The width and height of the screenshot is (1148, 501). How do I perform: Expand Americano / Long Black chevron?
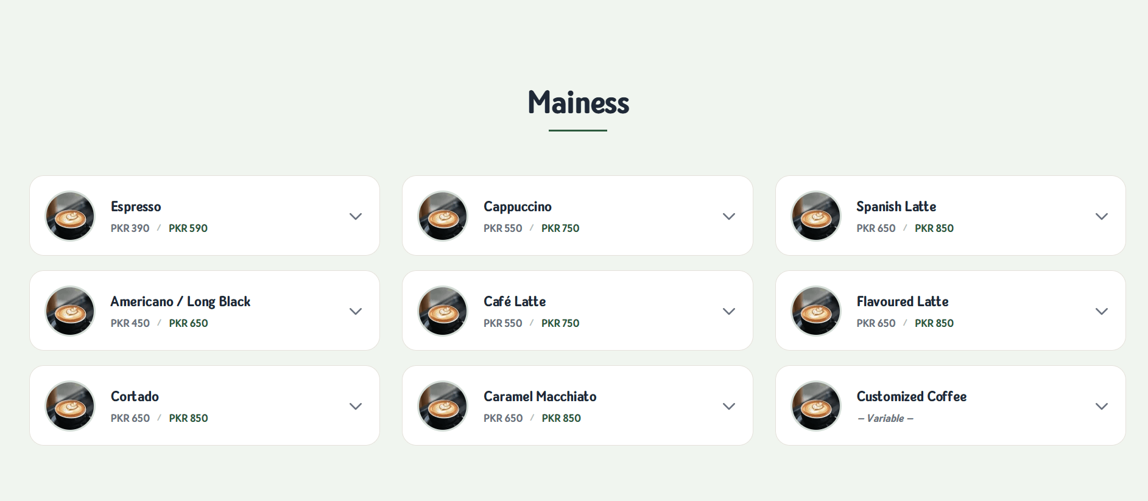click(x=356, y=311)
